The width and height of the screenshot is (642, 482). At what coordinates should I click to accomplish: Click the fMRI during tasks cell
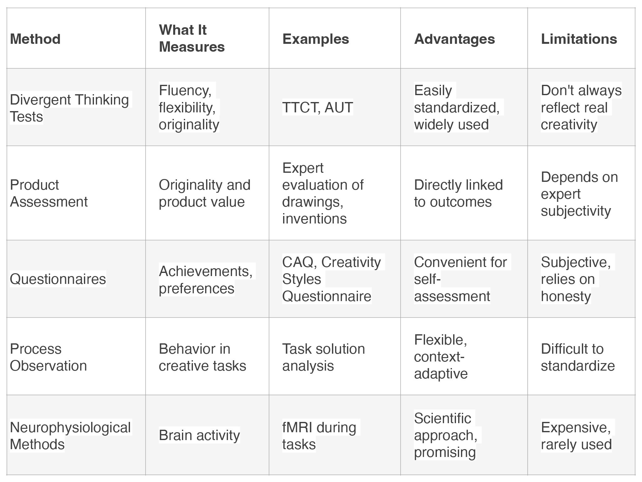334,435
